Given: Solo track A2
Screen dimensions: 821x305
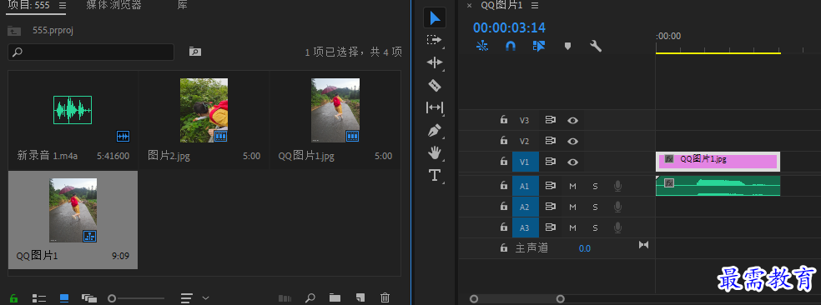Looking at the screenshot, I should (x=595, y=207).
